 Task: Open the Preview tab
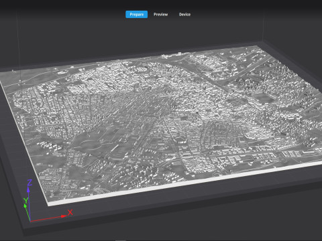(x=160, y=15)
